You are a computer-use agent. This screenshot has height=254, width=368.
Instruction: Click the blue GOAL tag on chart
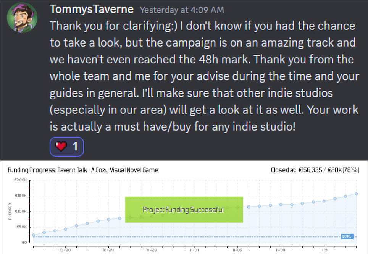click(347, 236)
